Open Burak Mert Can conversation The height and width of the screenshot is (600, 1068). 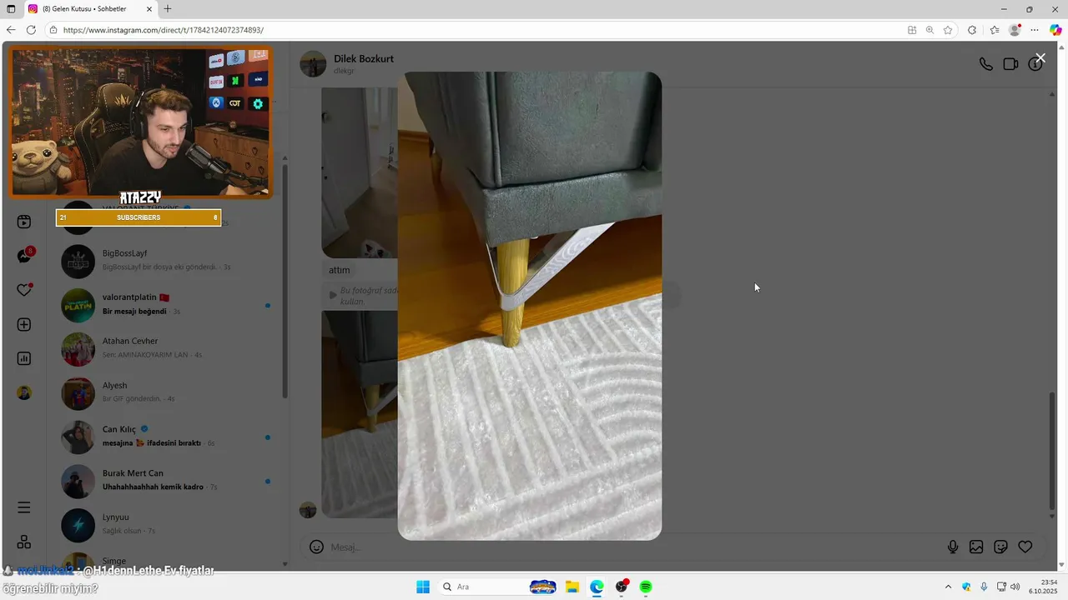pyautogui.click(x=167, y=480)
